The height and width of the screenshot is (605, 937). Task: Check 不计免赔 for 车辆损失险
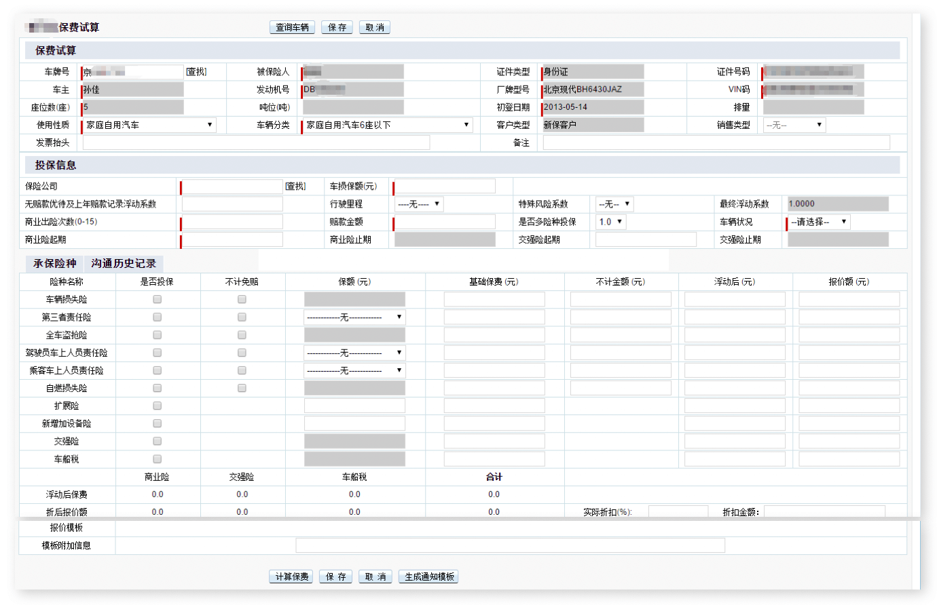click(242, 299)
